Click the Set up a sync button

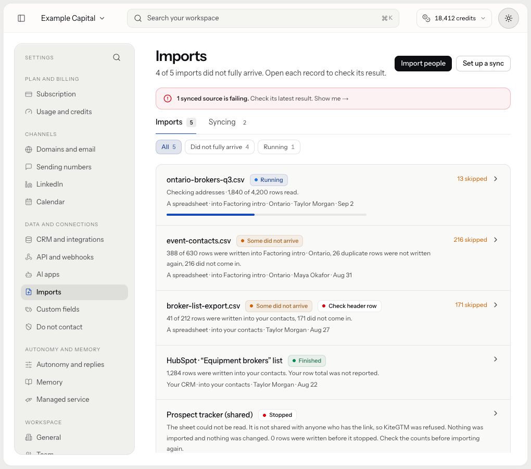pos(483,64)
